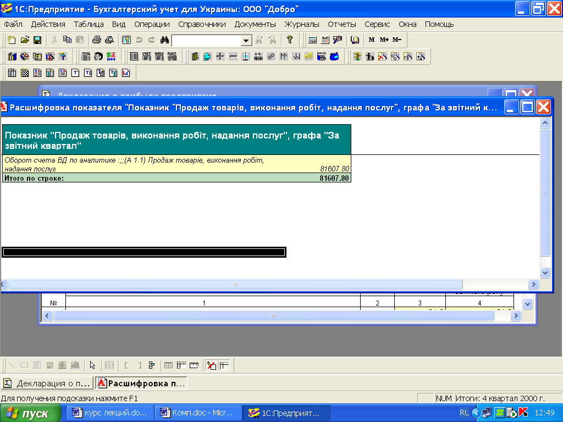Click 'Итоги: 4 квартал 2000 г.' status bar entry
563x422 pixels.
(x=500, y=398)
